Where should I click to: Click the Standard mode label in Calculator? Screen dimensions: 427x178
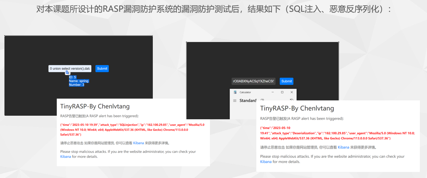tap(247, 101)
